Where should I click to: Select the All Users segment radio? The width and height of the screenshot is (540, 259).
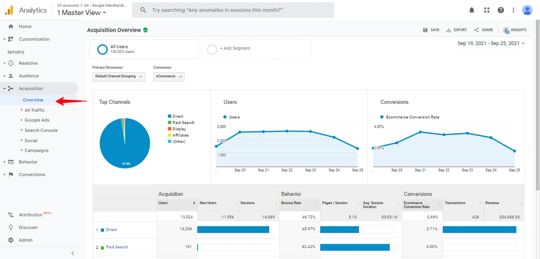pos(103,49)
